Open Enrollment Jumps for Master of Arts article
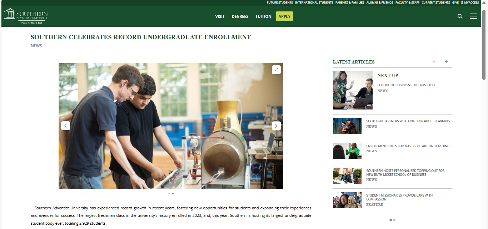This screenshot has height=229, width=488. point(408,146)
